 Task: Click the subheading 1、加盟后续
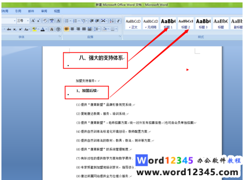click(87, 91)
